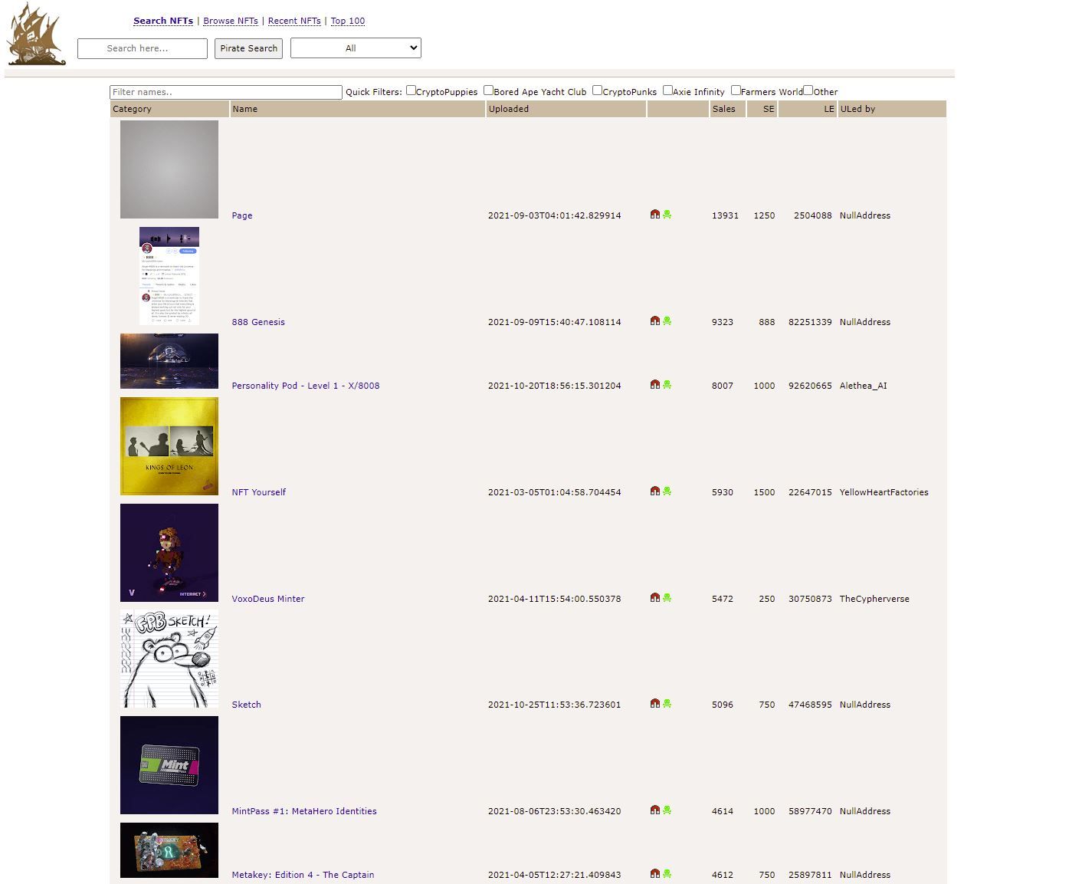1082x884 pixels.
Task: Click the magnet icon for 888 Genesis
Action: (655, 320)
